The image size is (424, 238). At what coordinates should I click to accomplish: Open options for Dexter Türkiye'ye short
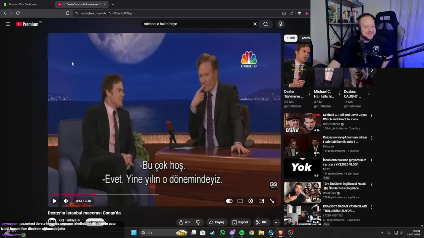[309, 93]
